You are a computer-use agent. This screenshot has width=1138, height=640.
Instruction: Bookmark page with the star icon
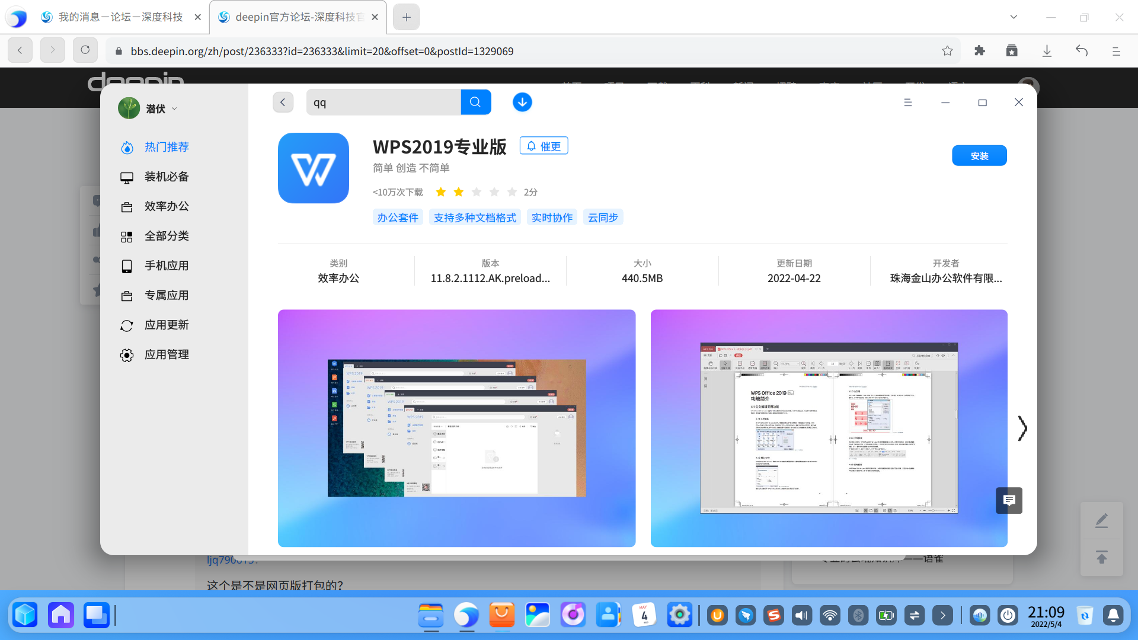click(x=947, y=51)
